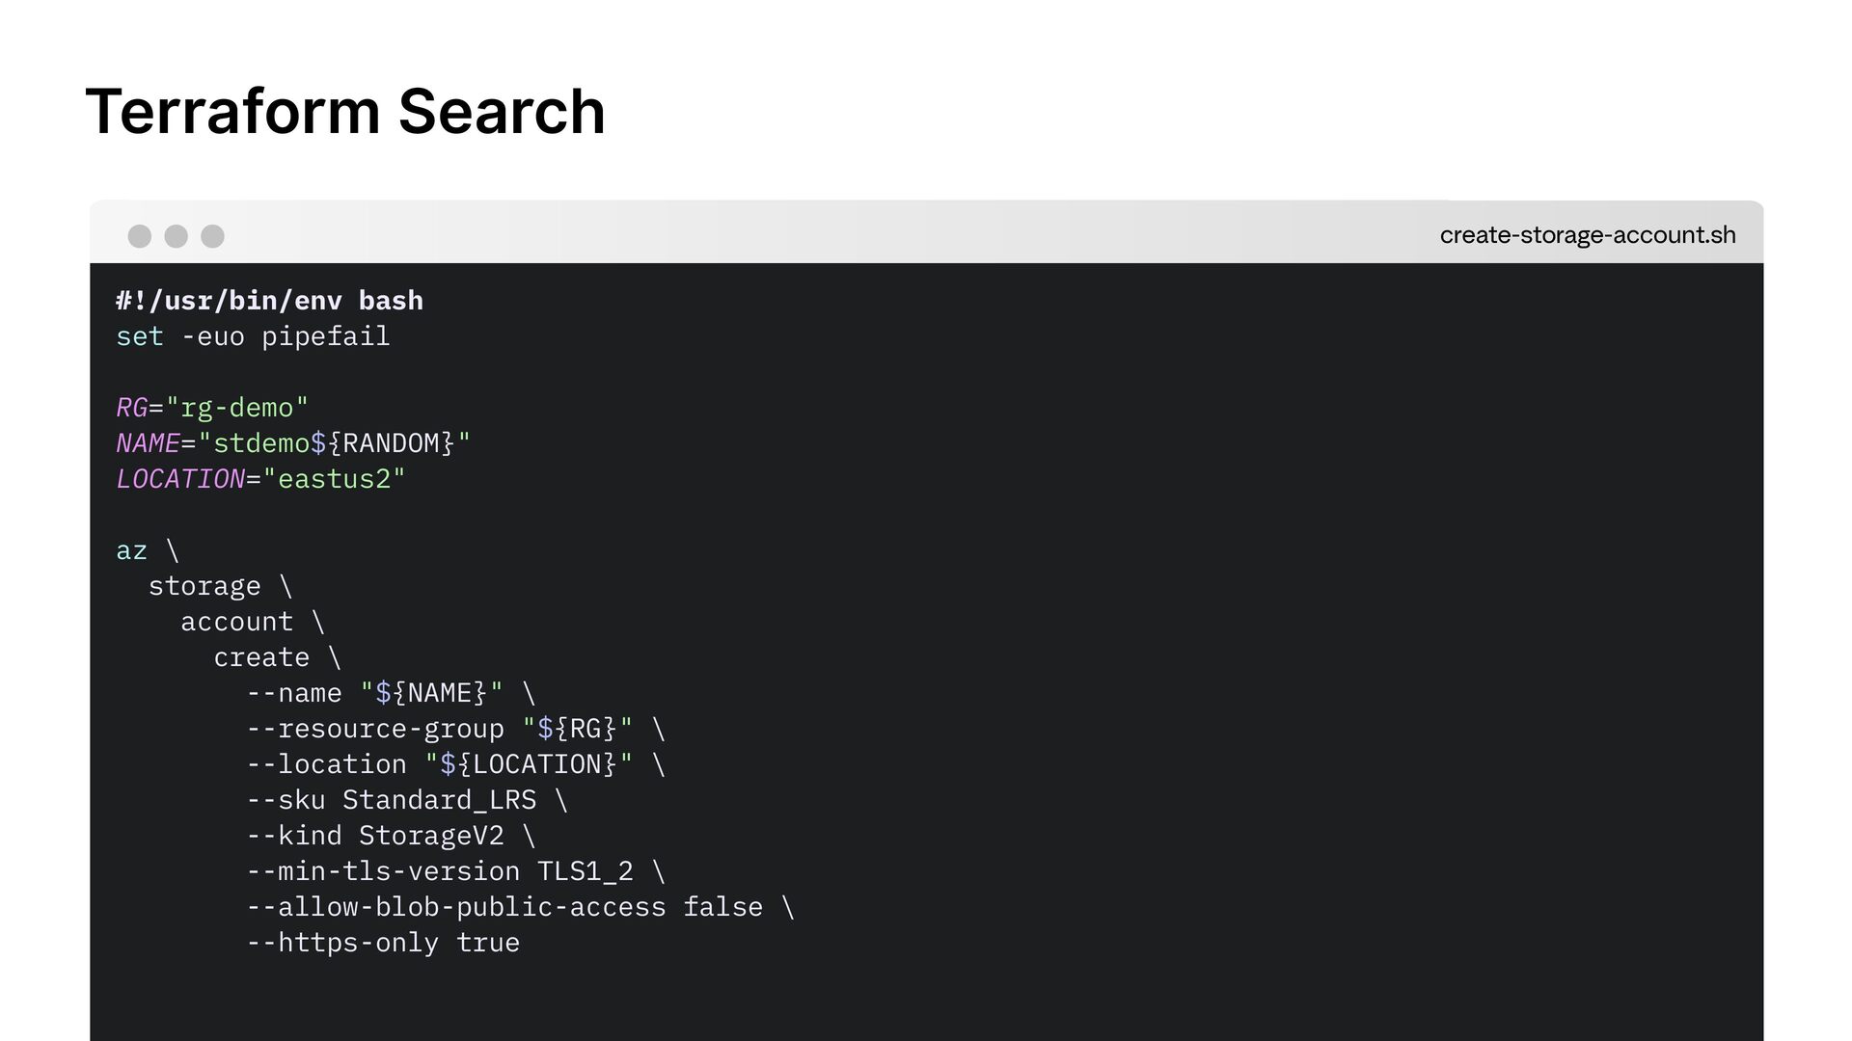Click the create subcommand line
This screenshot has height=1041, width=1852.
pyautogui.click(x=261, y=657)
